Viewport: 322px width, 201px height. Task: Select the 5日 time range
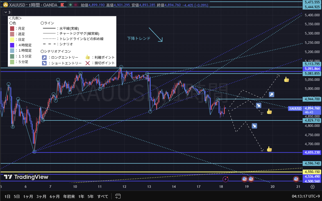(17, 196)
